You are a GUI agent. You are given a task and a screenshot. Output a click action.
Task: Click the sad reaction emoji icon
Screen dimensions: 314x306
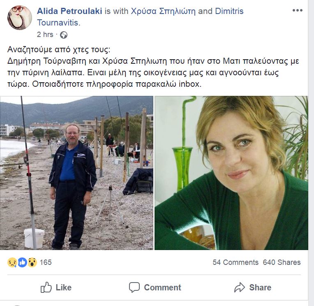click(12, 262)
